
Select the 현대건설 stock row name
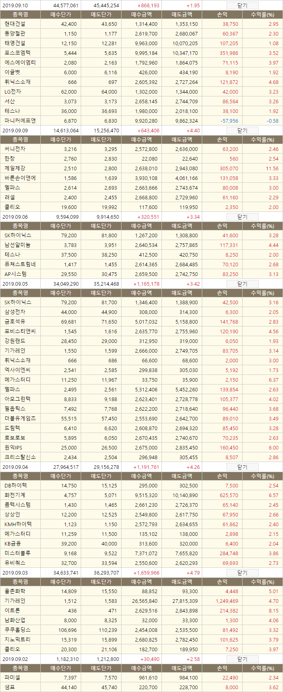(15, 24)
